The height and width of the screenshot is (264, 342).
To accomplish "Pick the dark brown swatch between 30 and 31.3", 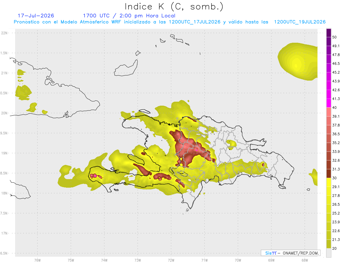I will coord(329,173).
